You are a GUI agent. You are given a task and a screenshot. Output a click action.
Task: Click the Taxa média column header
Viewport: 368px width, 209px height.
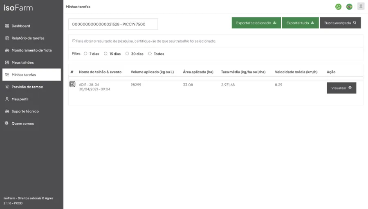(243, 72)
